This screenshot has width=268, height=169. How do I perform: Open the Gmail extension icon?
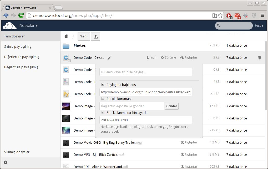tap(237, 16)
